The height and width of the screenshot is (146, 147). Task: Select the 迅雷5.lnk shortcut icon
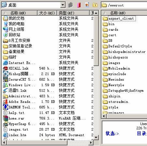pyautogui.click(x=5, y=90)
